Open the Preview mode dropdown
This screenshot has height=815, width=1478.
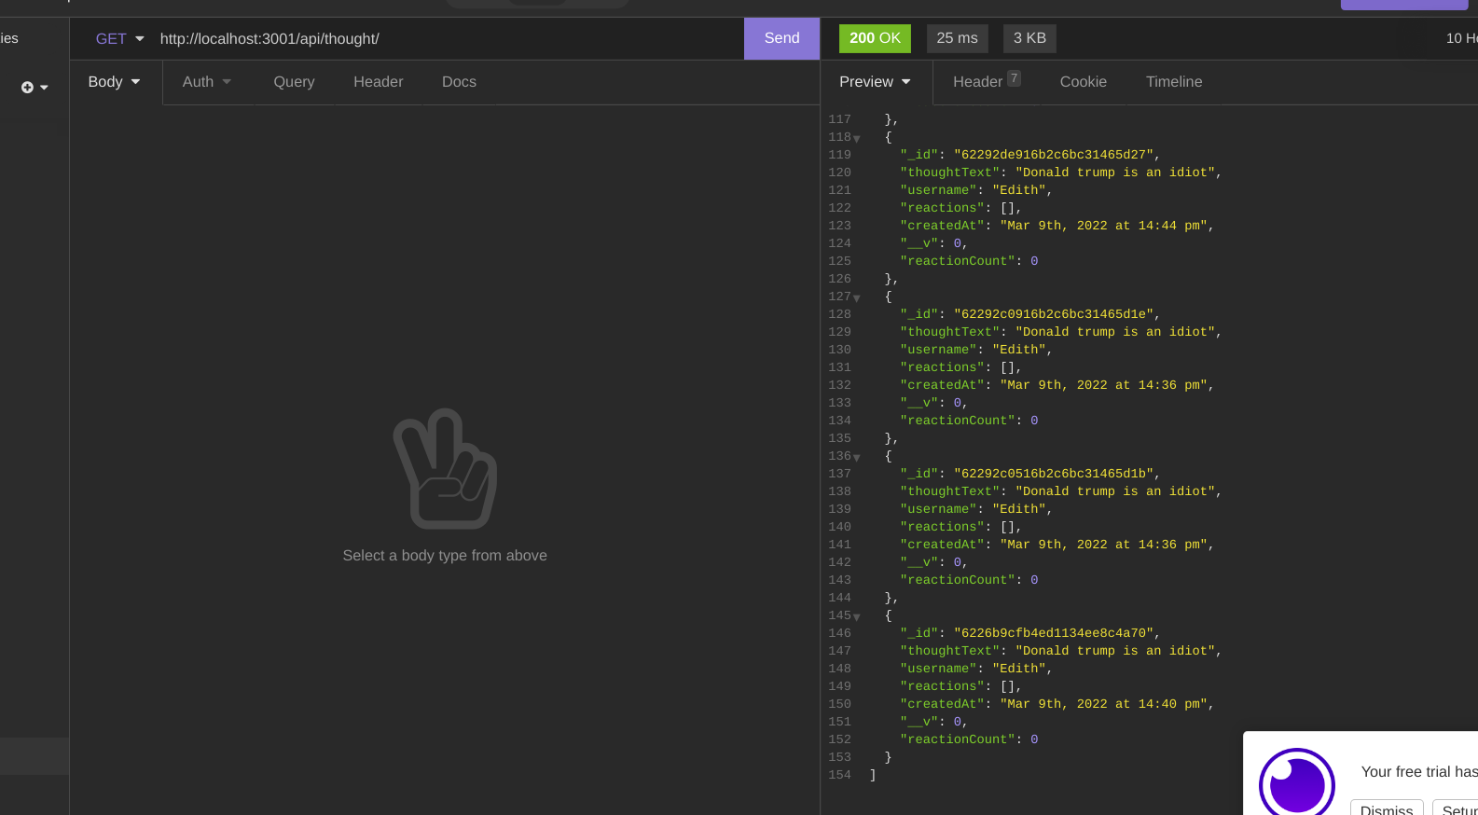(876, 82)
